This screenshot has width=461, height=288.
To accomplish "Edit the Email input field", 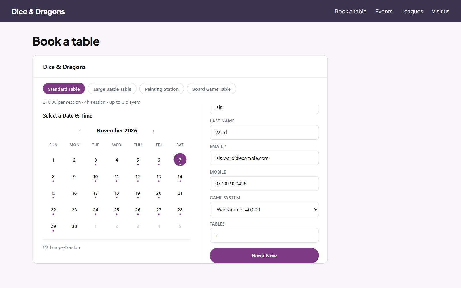I will click(x=264, y=158).
